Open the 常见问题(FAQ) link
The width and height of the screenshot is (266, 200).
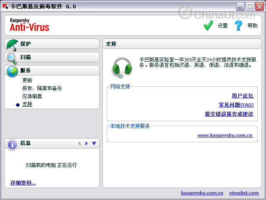pos(236,105)
